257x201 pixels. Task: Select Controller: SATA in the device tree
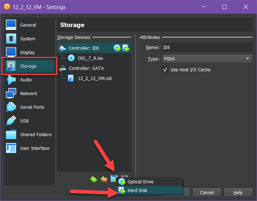tap(86, 68)
